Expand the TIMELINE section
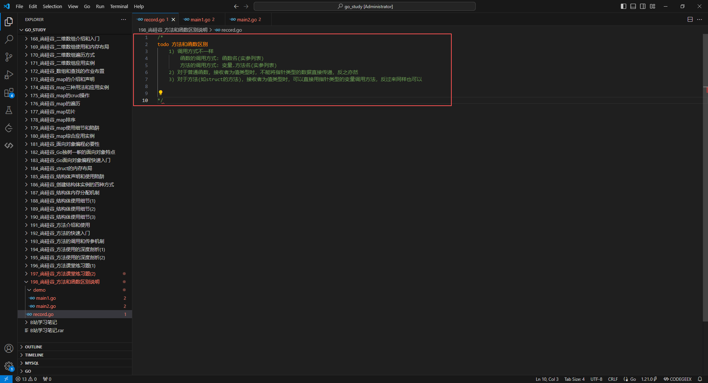Viewport: 708px width, 383px height. [x=75, y=355]
